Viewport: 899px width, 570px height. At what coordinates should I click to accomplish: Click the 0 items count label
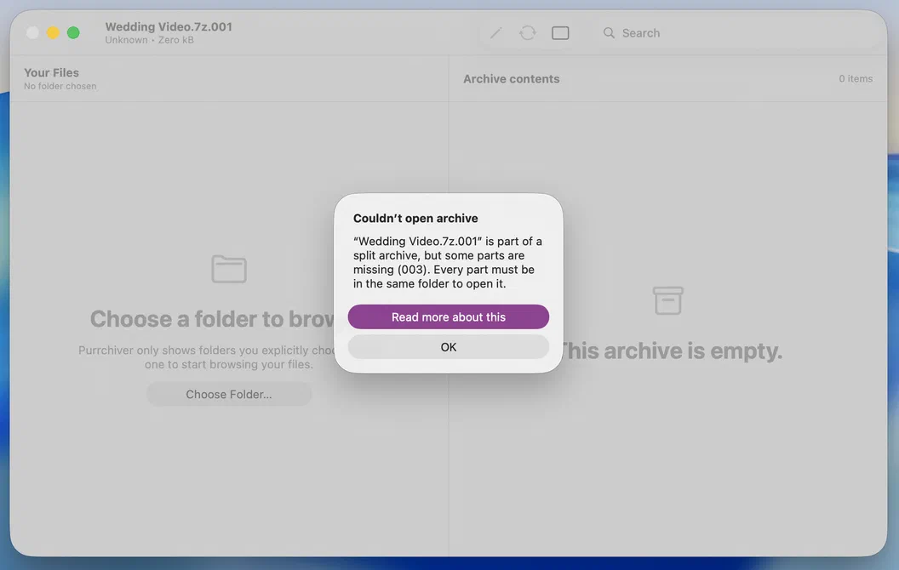pos(856,78)
